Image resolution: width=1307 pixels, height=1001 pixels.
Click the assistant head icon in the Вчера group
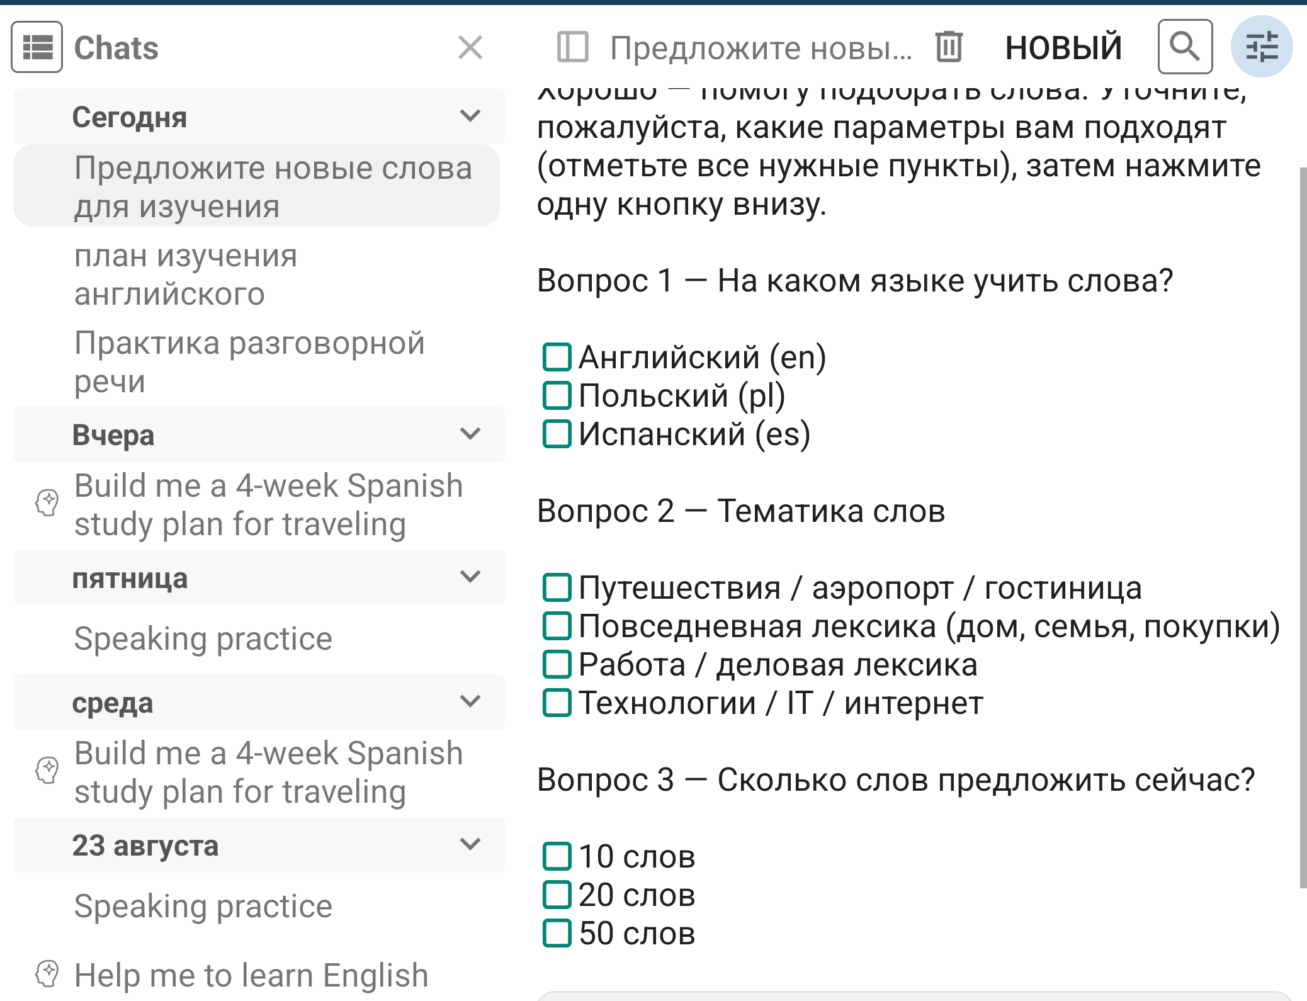(x=47, y=503)
